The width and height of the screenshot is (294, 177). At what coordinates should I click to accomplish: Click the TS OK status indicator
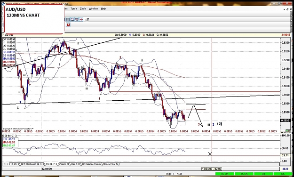(x=244, y=174)
